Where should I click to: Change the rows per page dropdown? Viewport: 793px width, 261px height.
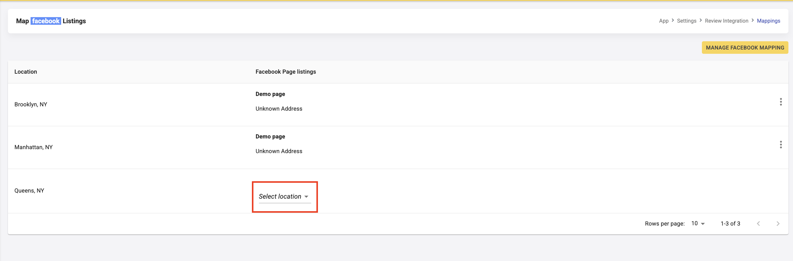(x=698, y=223)
